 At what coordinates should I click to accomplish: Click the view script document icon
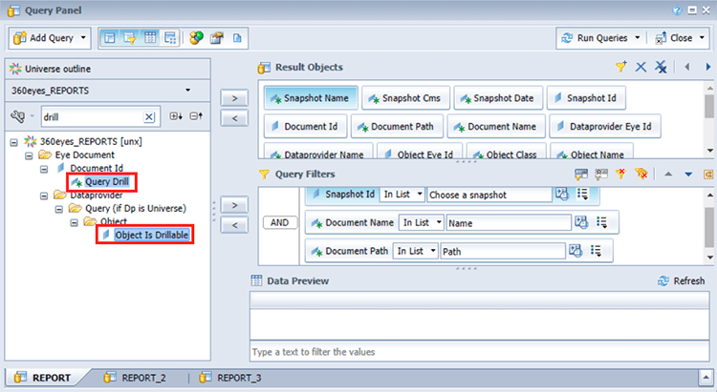pos(237,38)
